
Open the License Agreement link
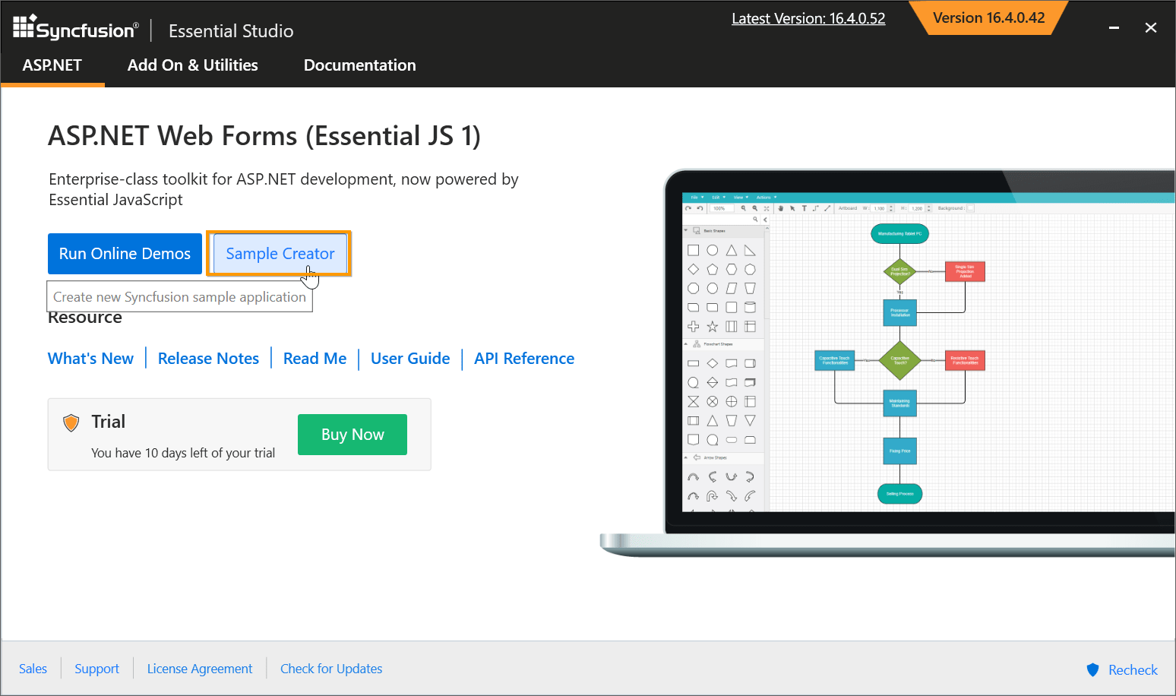click(200, 669)
